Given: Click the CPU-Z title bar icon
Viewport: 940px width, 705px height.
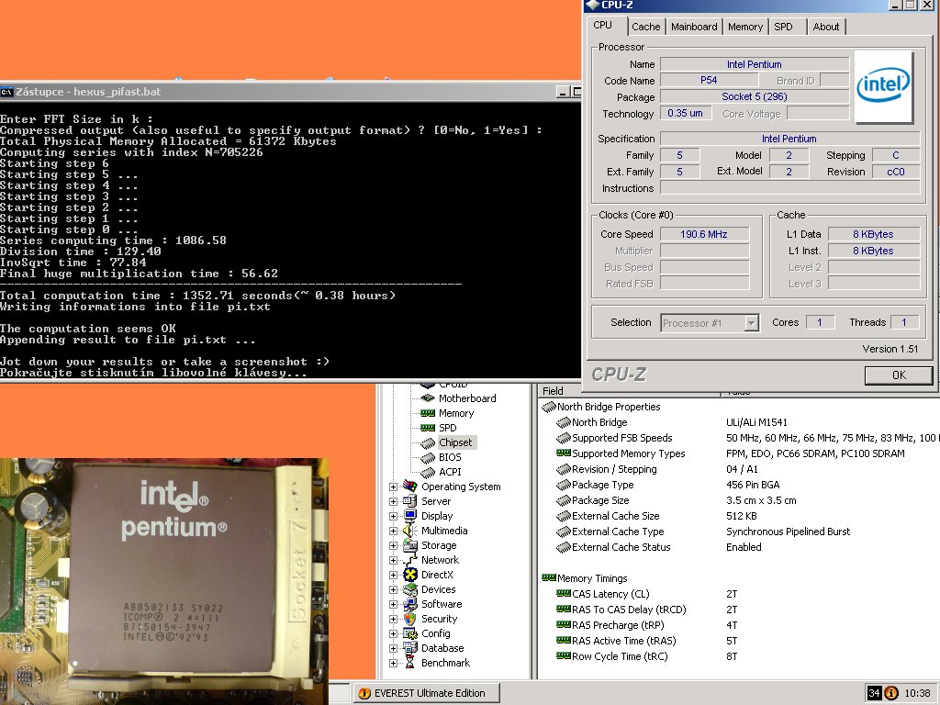Looking at the screenshot, I should click(x=593, y=5).
